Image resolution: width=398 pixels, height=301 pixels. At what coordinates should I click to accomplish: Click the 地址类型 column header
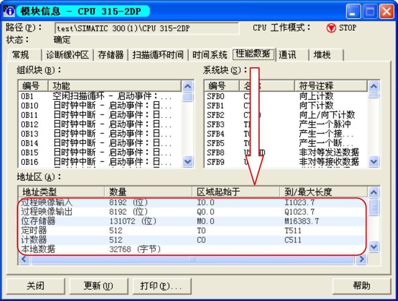click(x=62, y=192)
